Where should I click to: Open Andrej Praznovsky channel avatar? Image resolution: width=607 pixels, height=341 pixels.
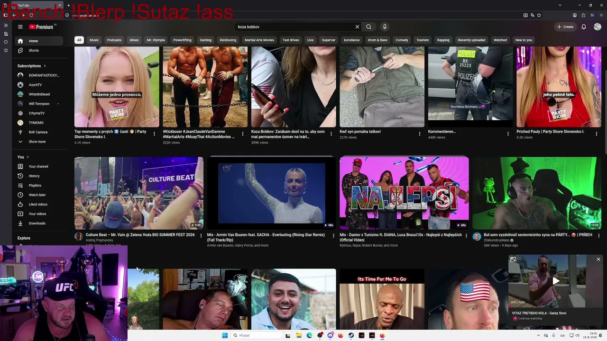(79, 237)
